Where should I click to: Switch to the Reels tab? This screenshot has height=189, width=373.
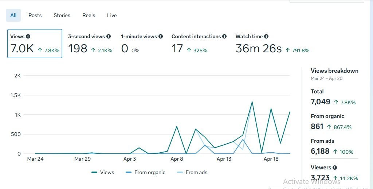(x=89, y=15)
